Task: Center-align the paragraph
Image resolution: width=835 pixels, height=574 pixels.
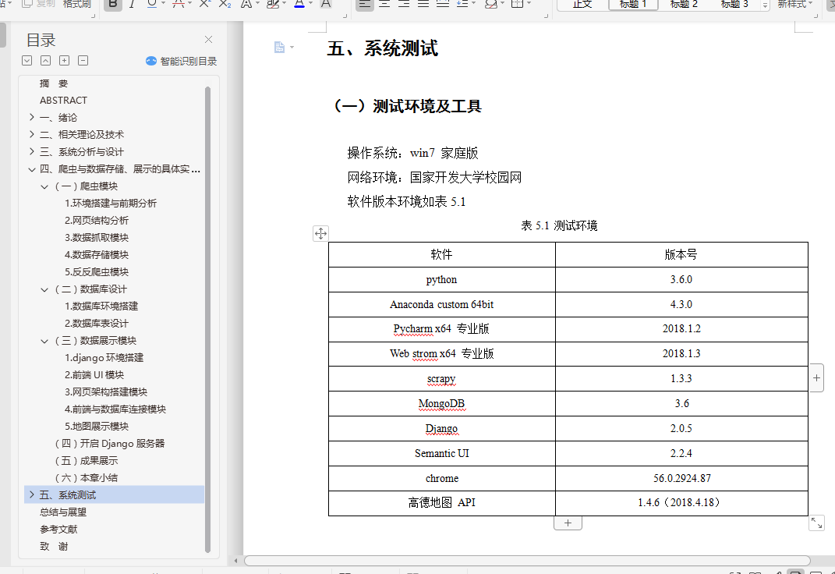Action: [x=384, y=4]
